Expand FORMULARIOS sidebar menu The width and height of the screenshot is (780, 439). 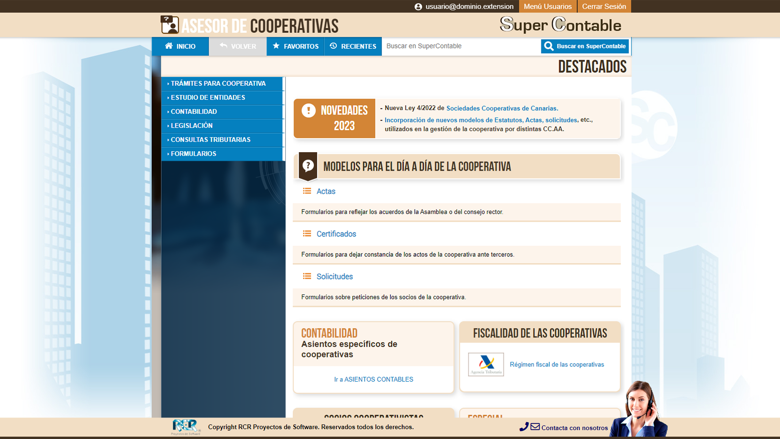pos(222,154)
